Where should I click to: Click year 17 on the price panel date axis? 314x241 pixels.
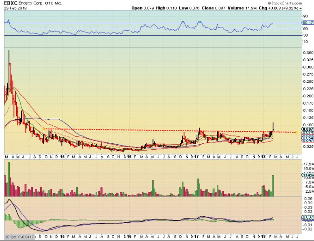pos(196,157)
